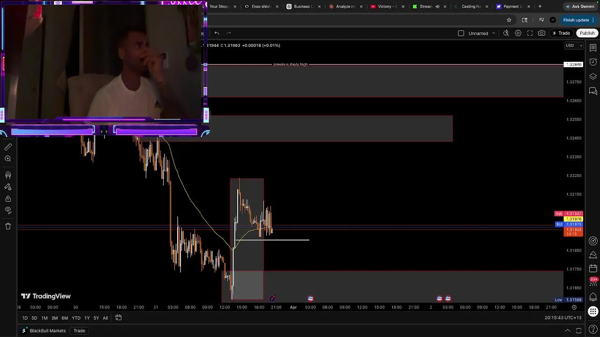This screenshot has width=600, height=337.
Task: Toggle Magnet mode in left toolbar
Action: click(8, 175)
